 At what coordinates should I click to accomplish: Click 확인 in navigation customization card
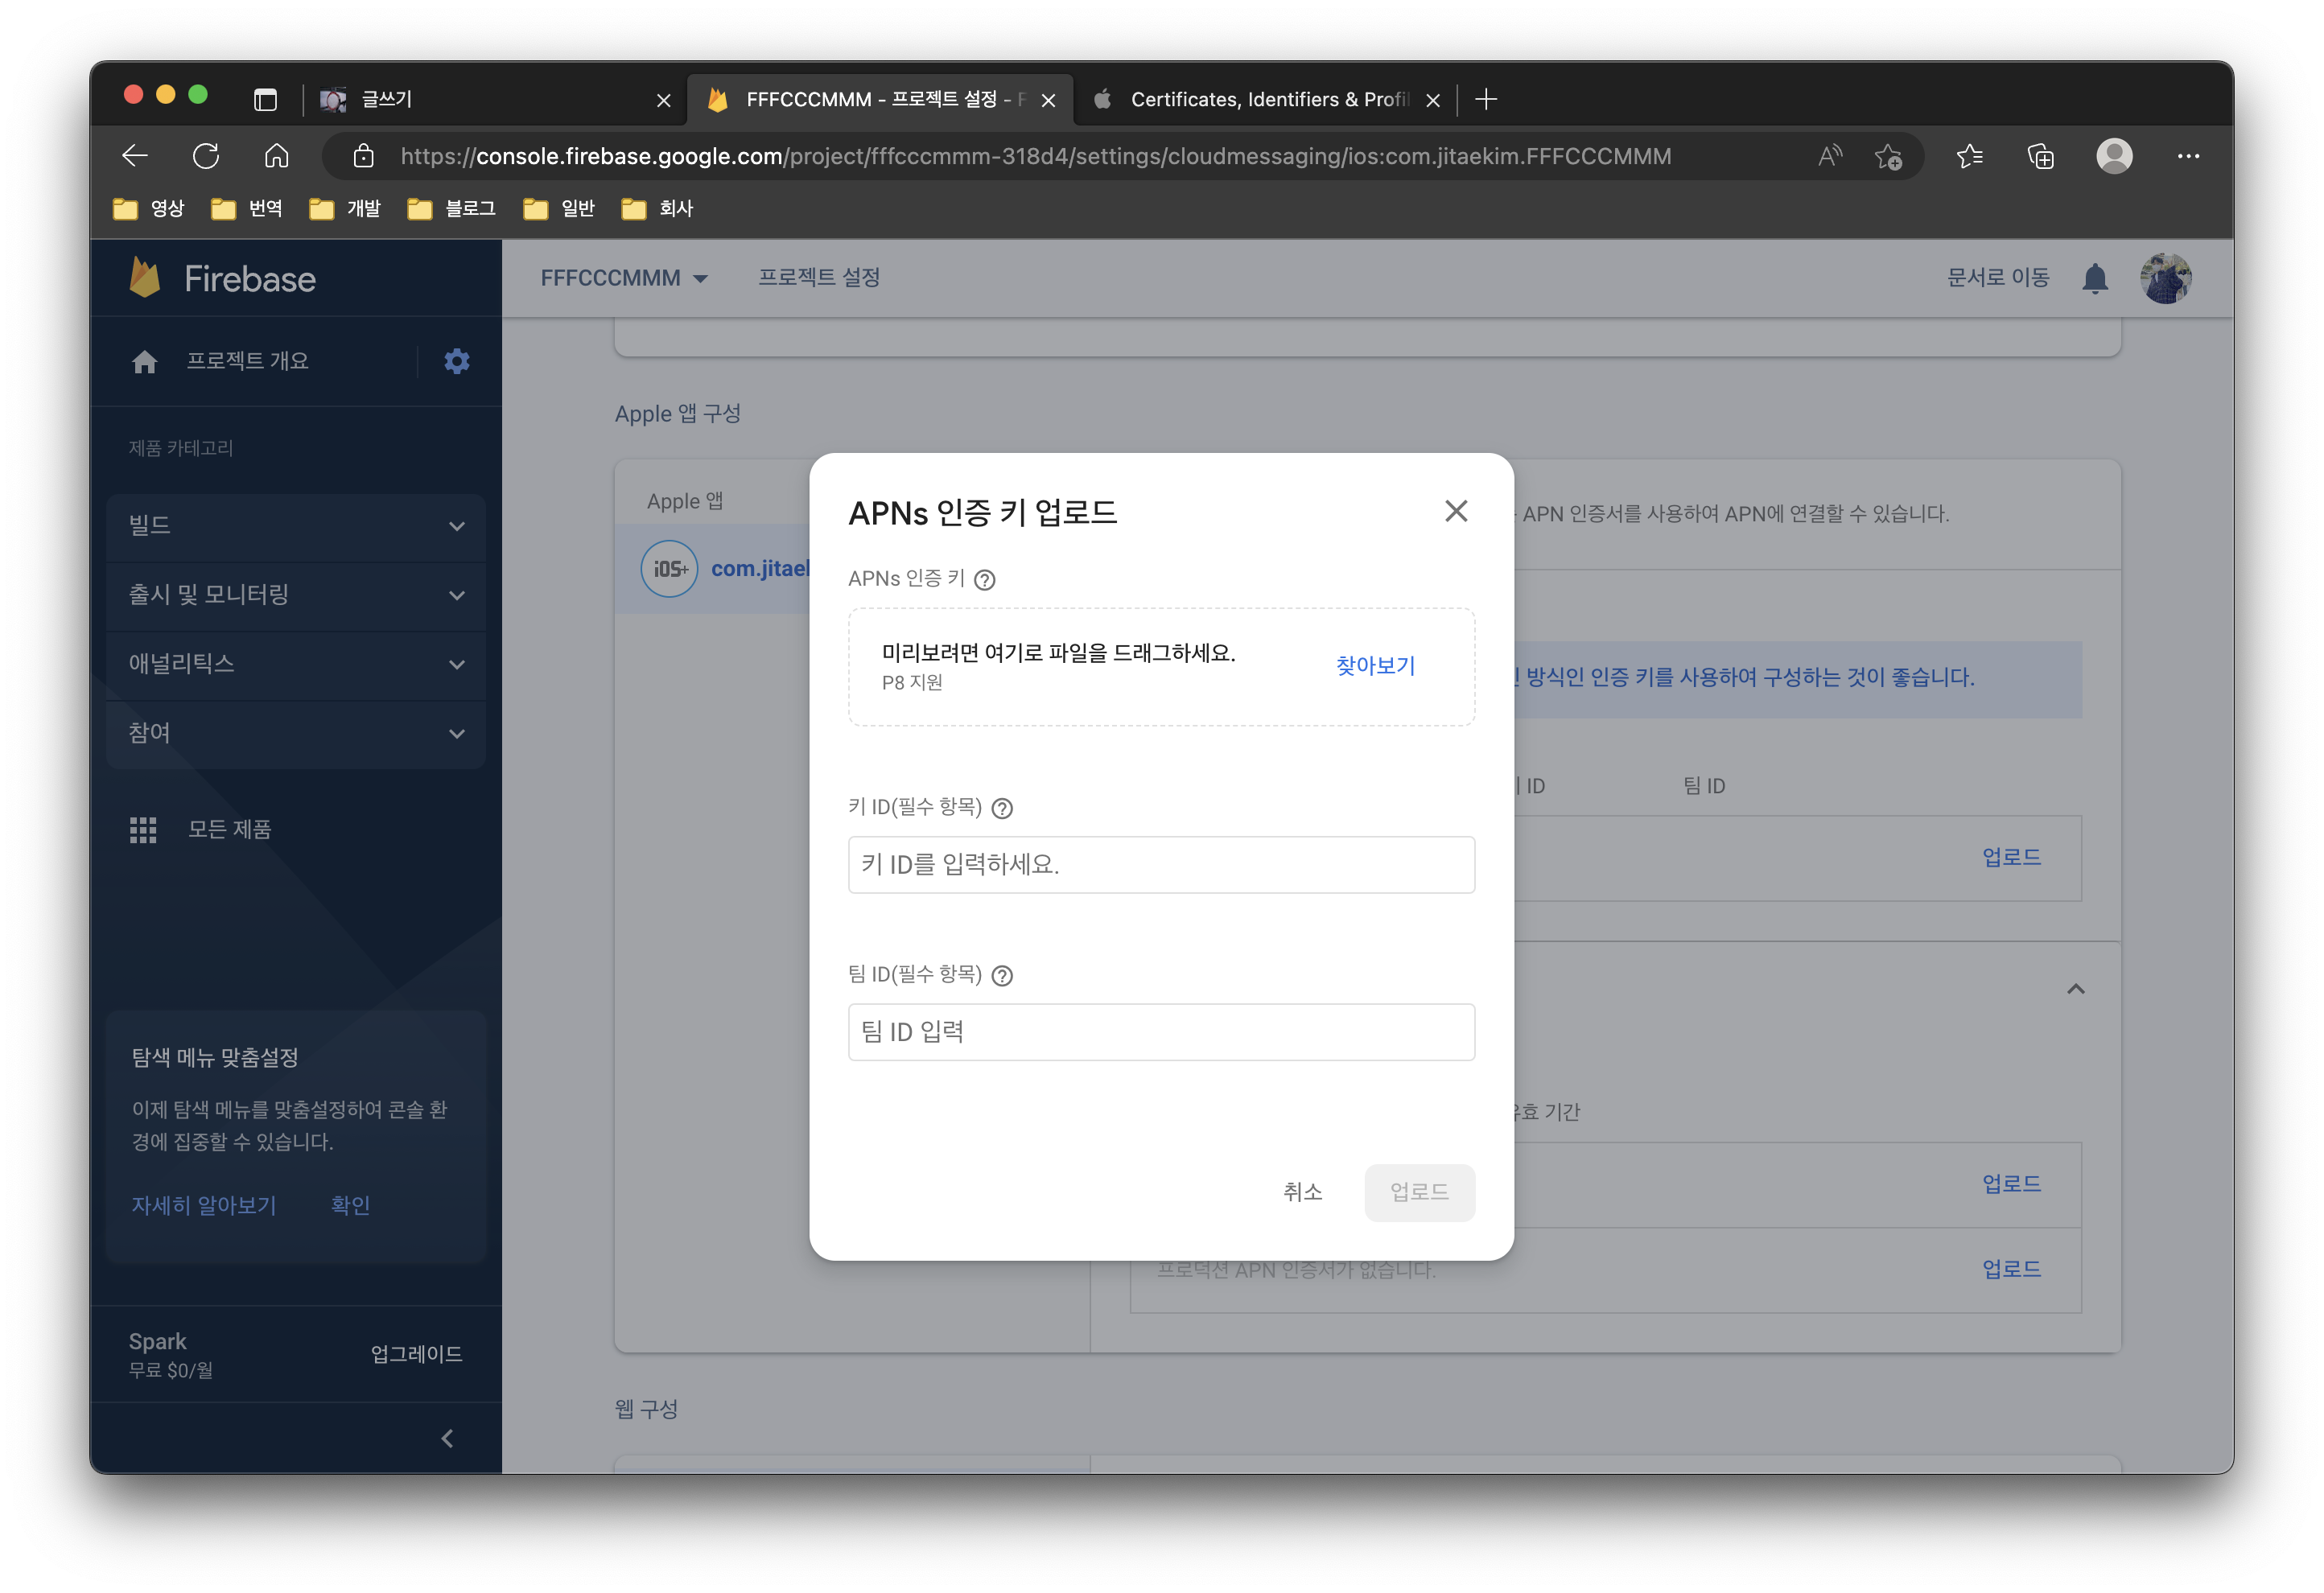350,1205
